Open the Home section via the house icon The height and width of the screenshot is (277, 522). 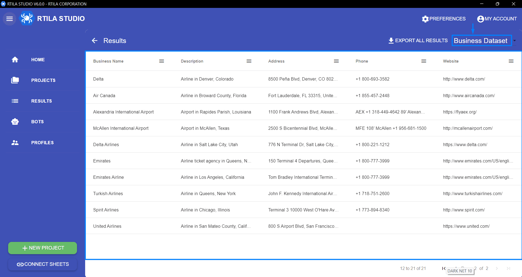(15, 60)
